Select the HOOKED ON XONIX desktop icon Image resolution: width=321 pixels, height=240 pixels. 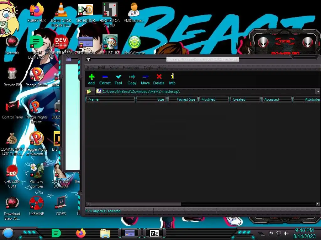(x=110, y=15)
